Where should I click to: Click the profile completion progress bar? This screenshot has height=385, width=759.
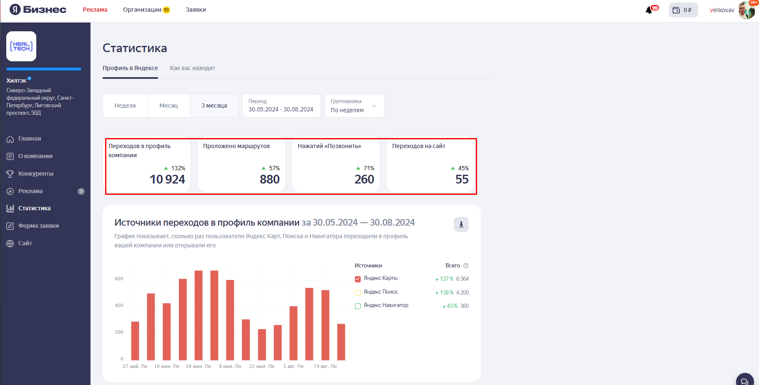point(44,69)
